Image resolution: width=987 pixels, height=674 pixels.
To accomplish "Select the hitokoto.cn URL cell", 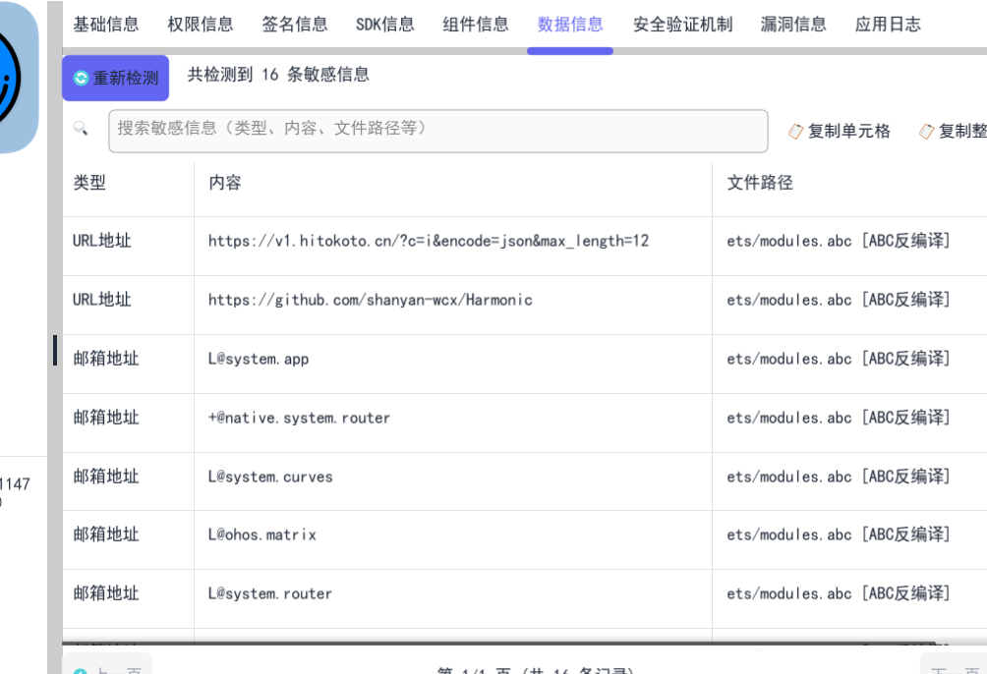I will pos(429,241).
